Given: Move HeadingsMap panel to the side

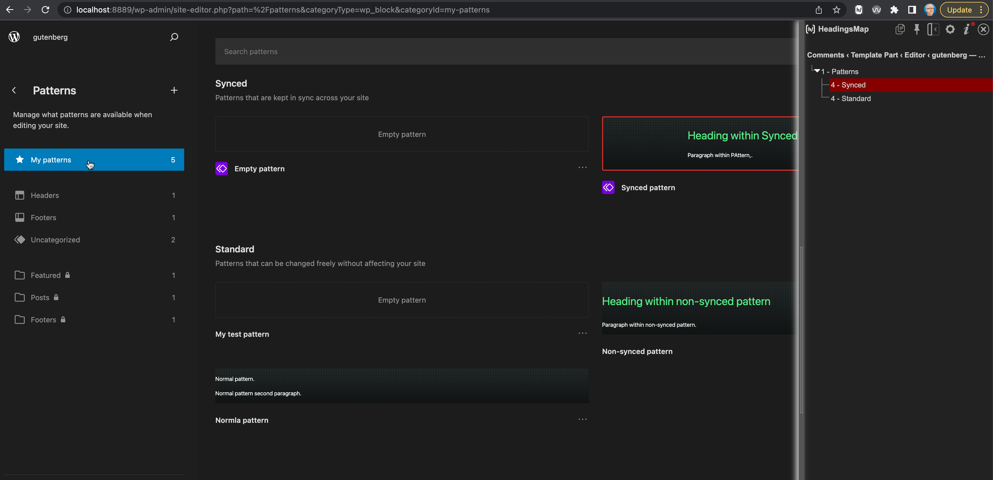Looking at the screenshot, I should [x=933, y=29].
